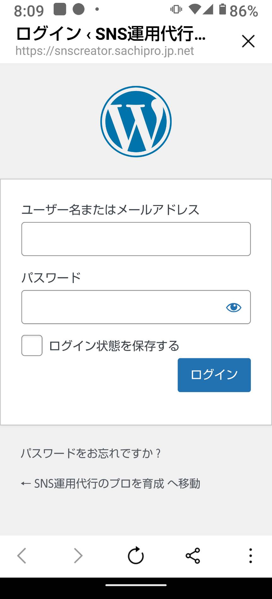Tap the ログイン ‹ SNS運用代行 page title
Image resolution: width=272 pixels, height=599 pixels.
click(x=111, y=33)
